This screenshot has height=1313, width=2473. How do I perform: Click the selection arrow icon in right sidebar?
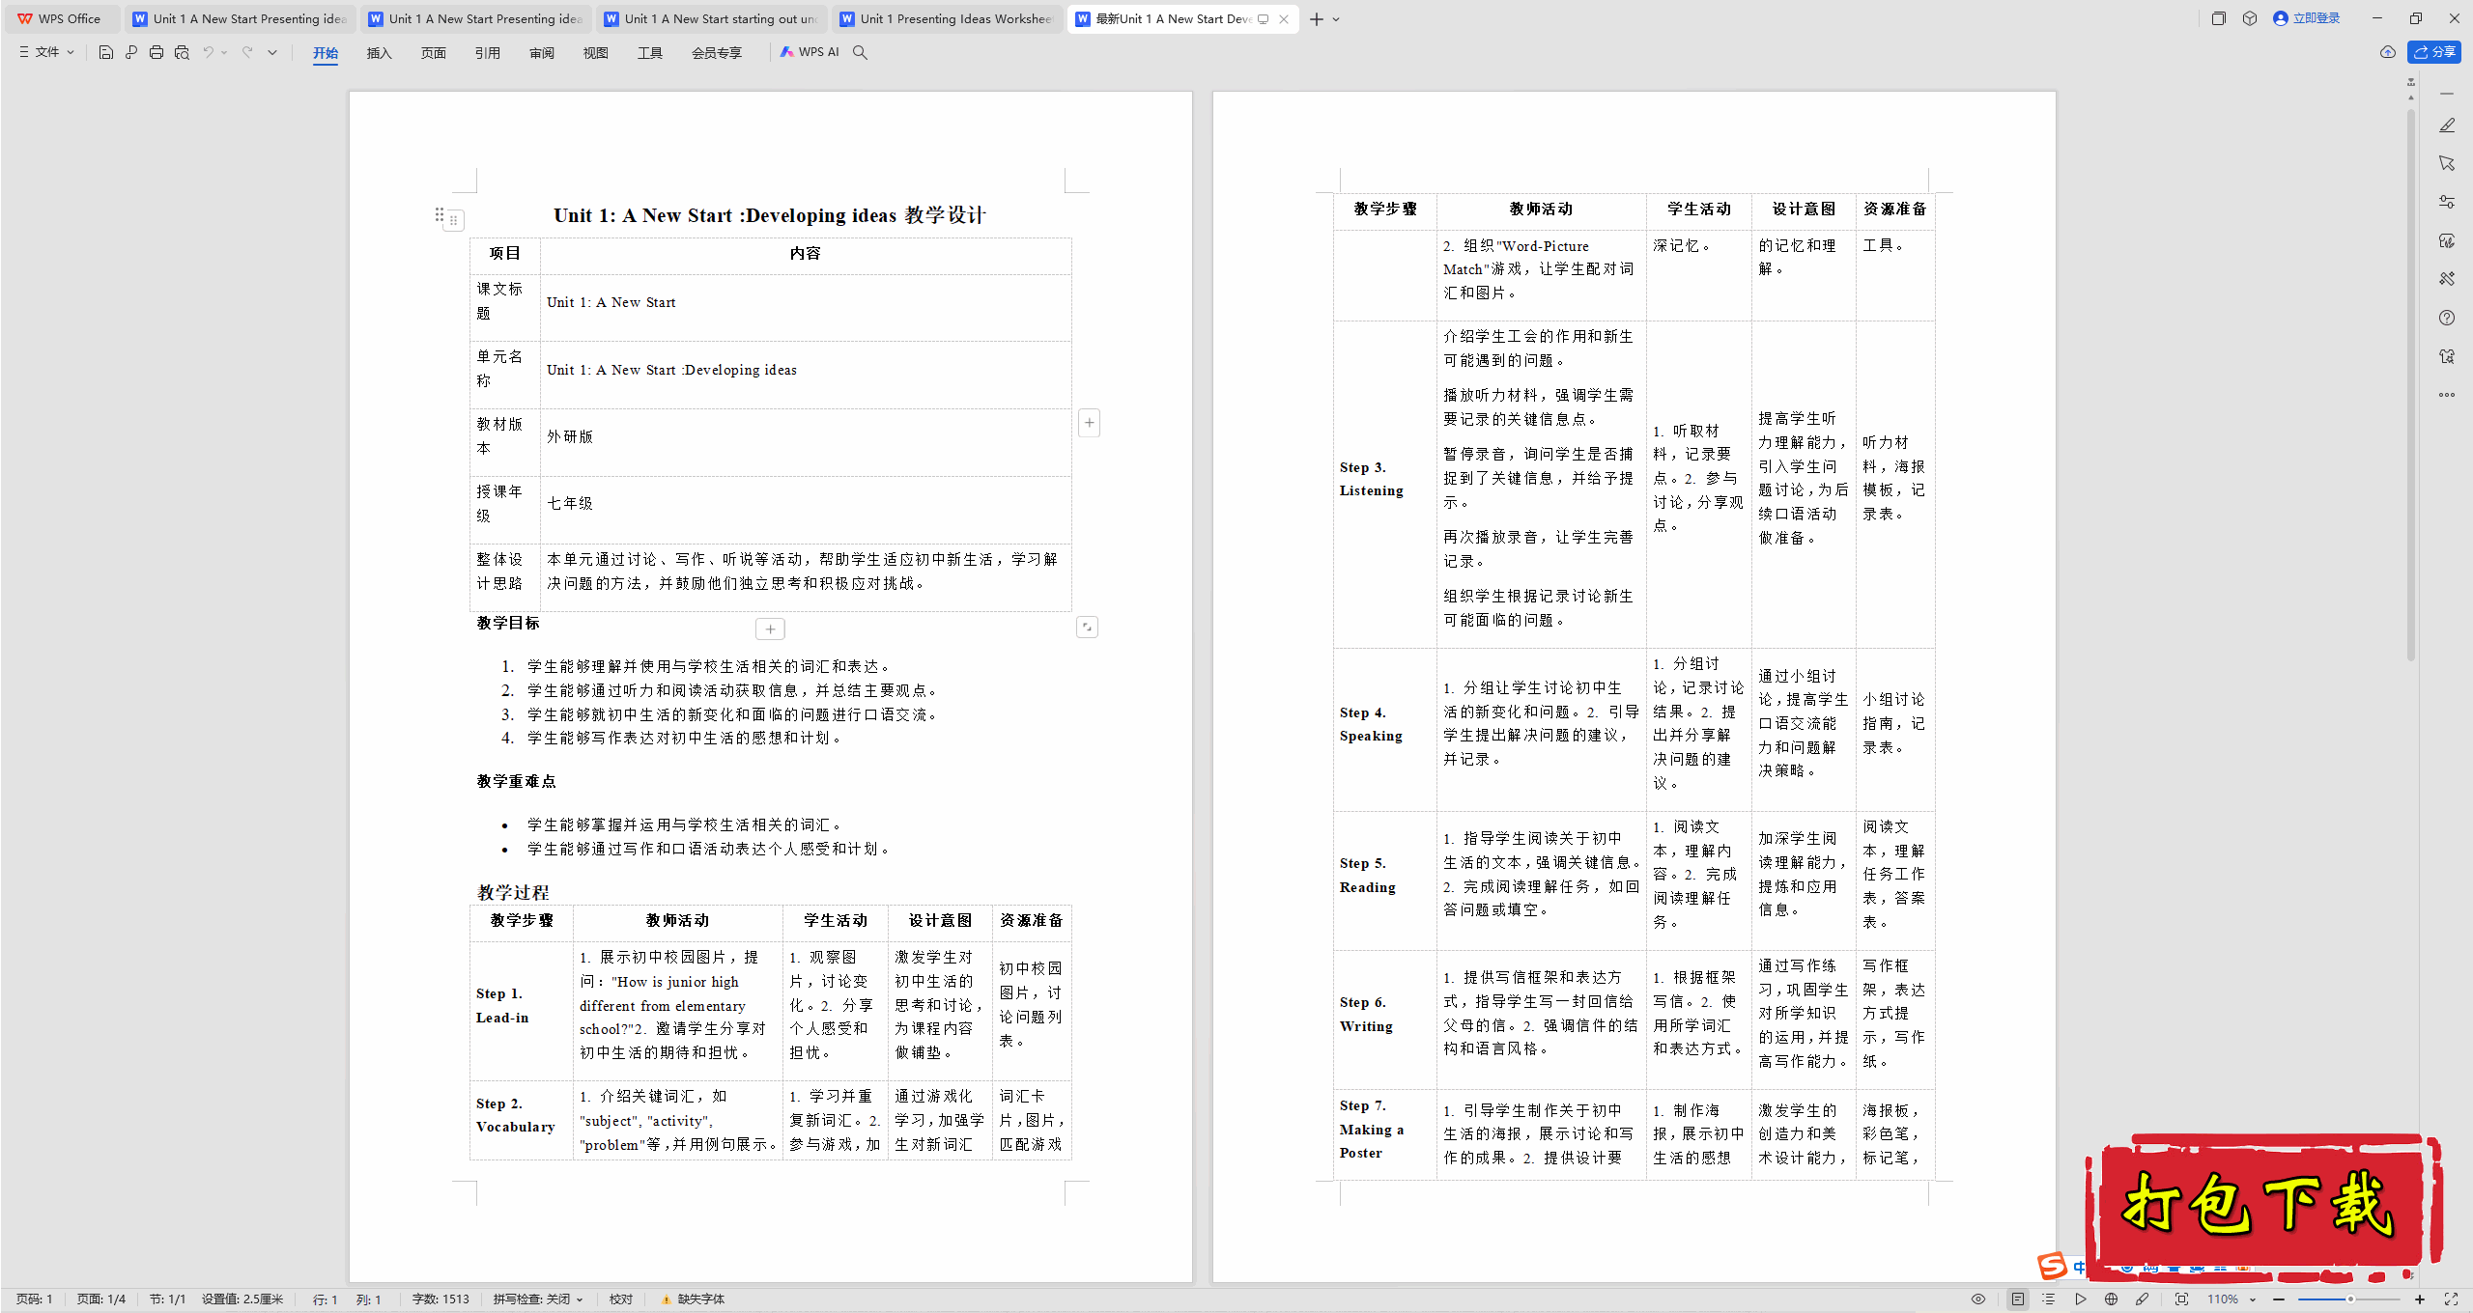point(2447,163)
